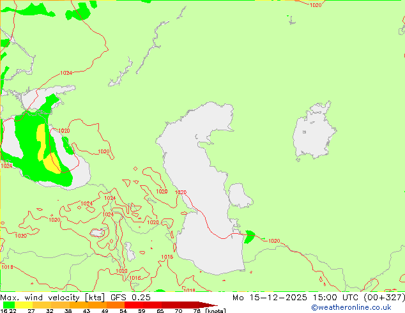Click the '[knots]' unit label in legend
Image resolution: width=405 pixels, height=313 pixels.
[x=215, y=310]
